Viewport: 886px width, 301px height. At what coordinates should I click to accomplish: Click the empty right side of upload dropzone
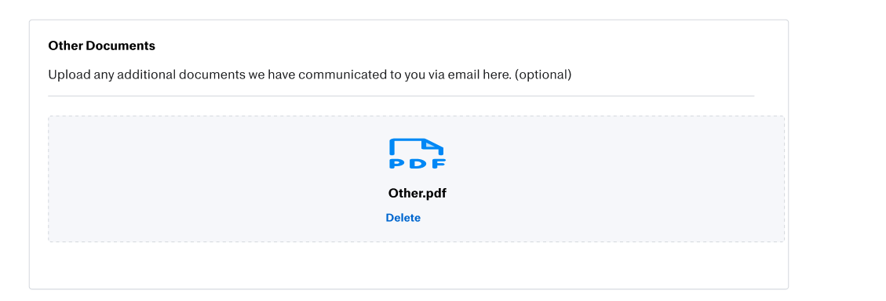(x=622, y=179)
